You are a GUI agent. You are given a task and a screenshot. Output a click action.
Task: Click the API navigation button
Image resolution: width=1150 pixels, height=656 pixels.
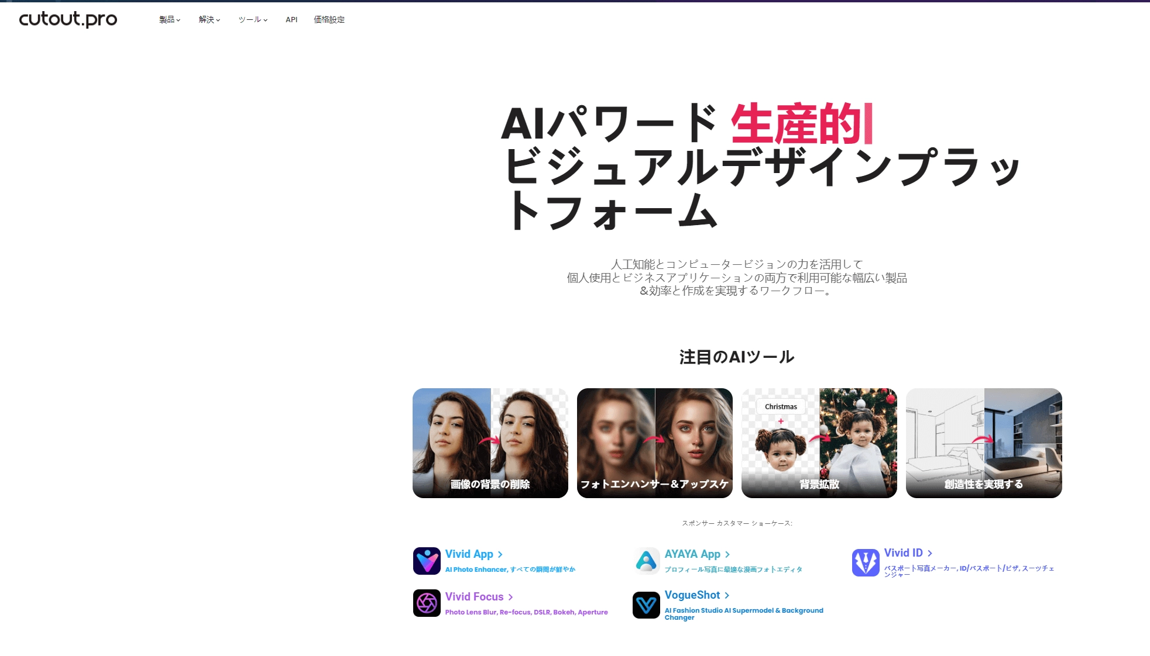(x=291, y=19)
